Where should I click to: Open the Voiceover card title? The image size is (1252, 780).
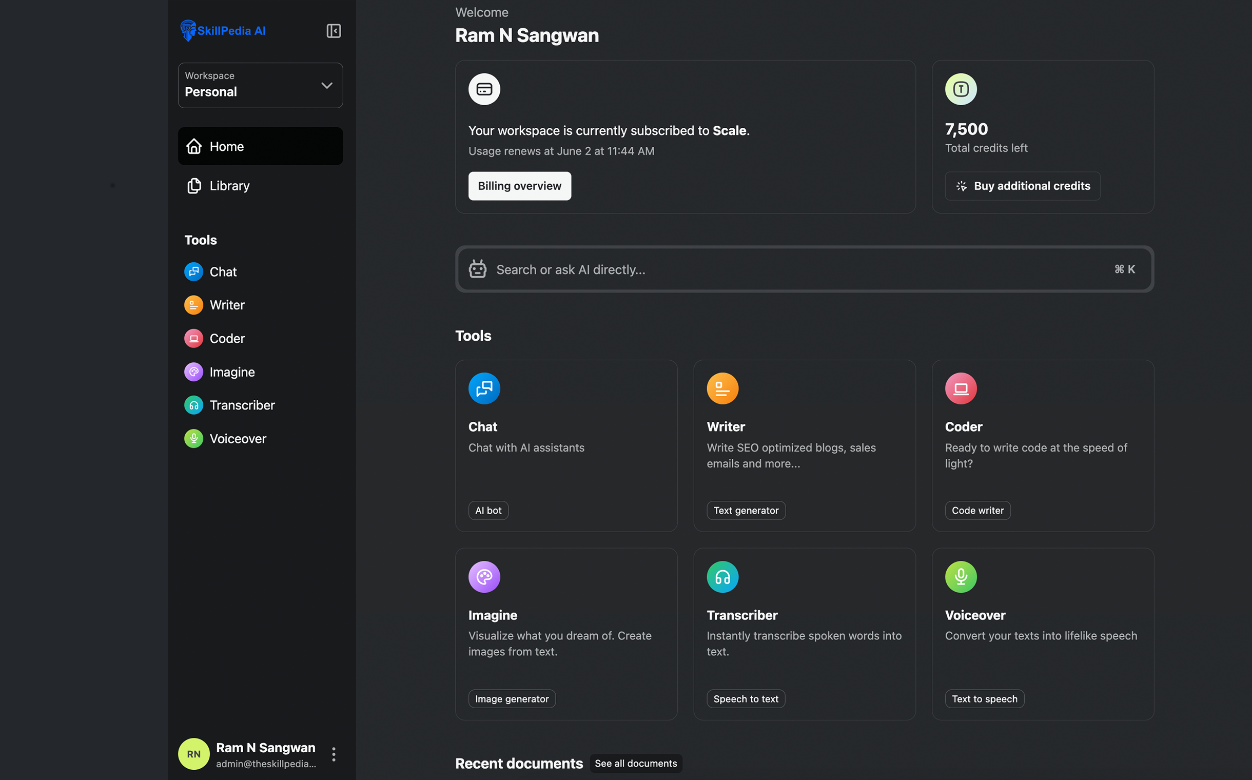pos(975,615)
